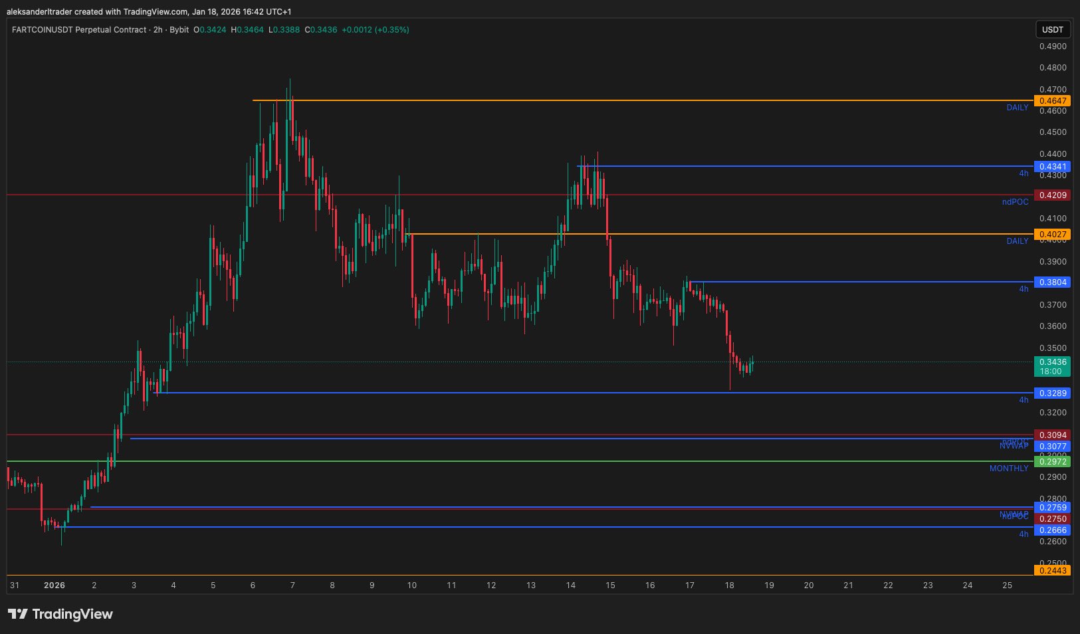Select the orange 0.4027 DAILY price label

[x=1052, y=235]
